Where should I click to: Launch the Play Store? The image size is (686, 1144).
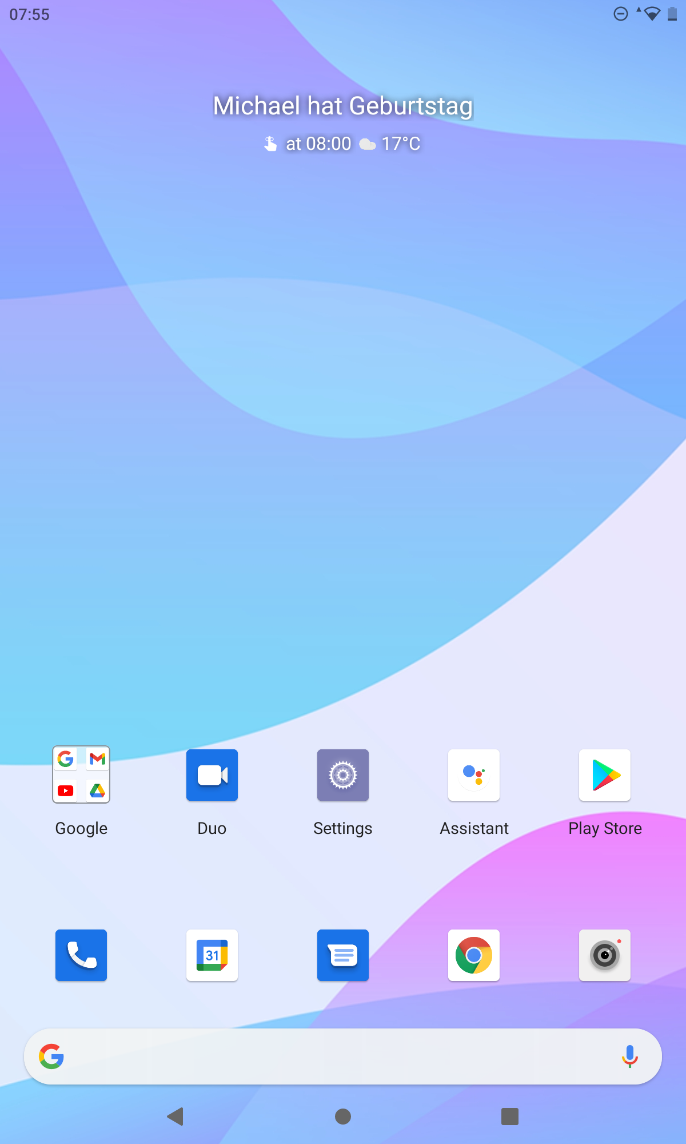[x=605, y=774]
